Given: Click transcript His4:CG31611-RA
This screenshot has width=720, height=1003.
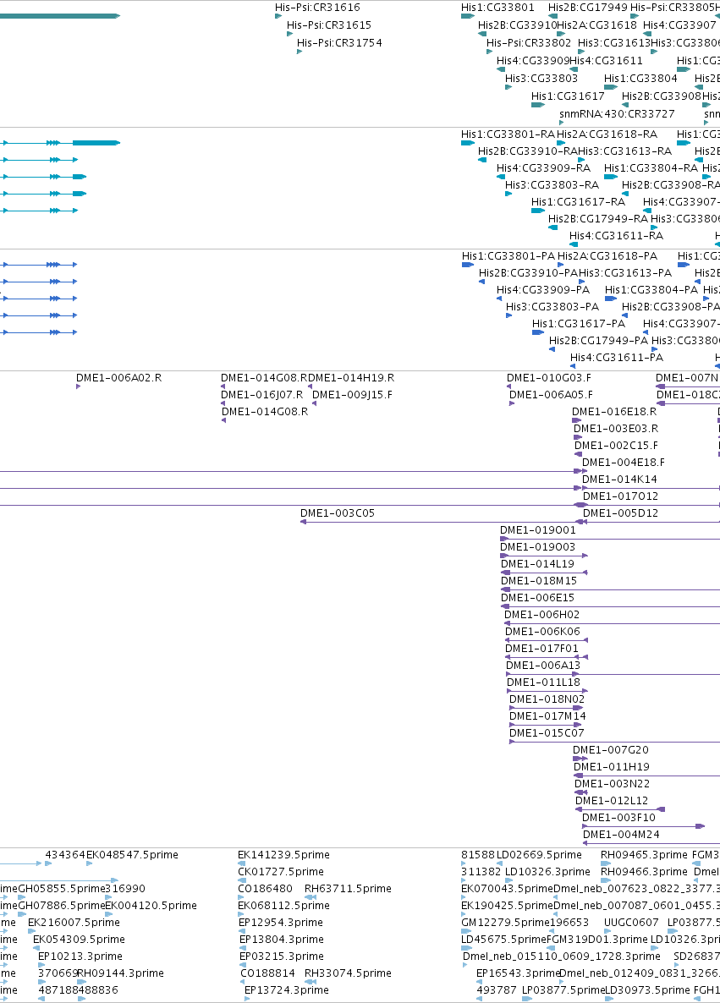Looking at the screenshot, I should pos(616,236).
